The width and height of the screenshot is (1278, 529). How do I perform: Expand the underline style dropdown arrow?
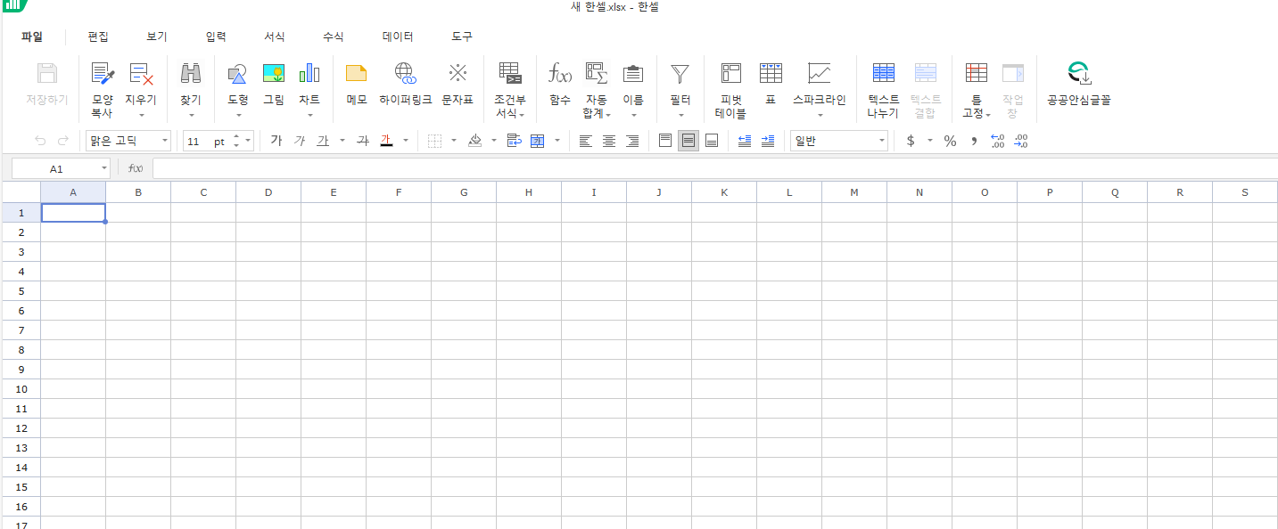point(342,141)
